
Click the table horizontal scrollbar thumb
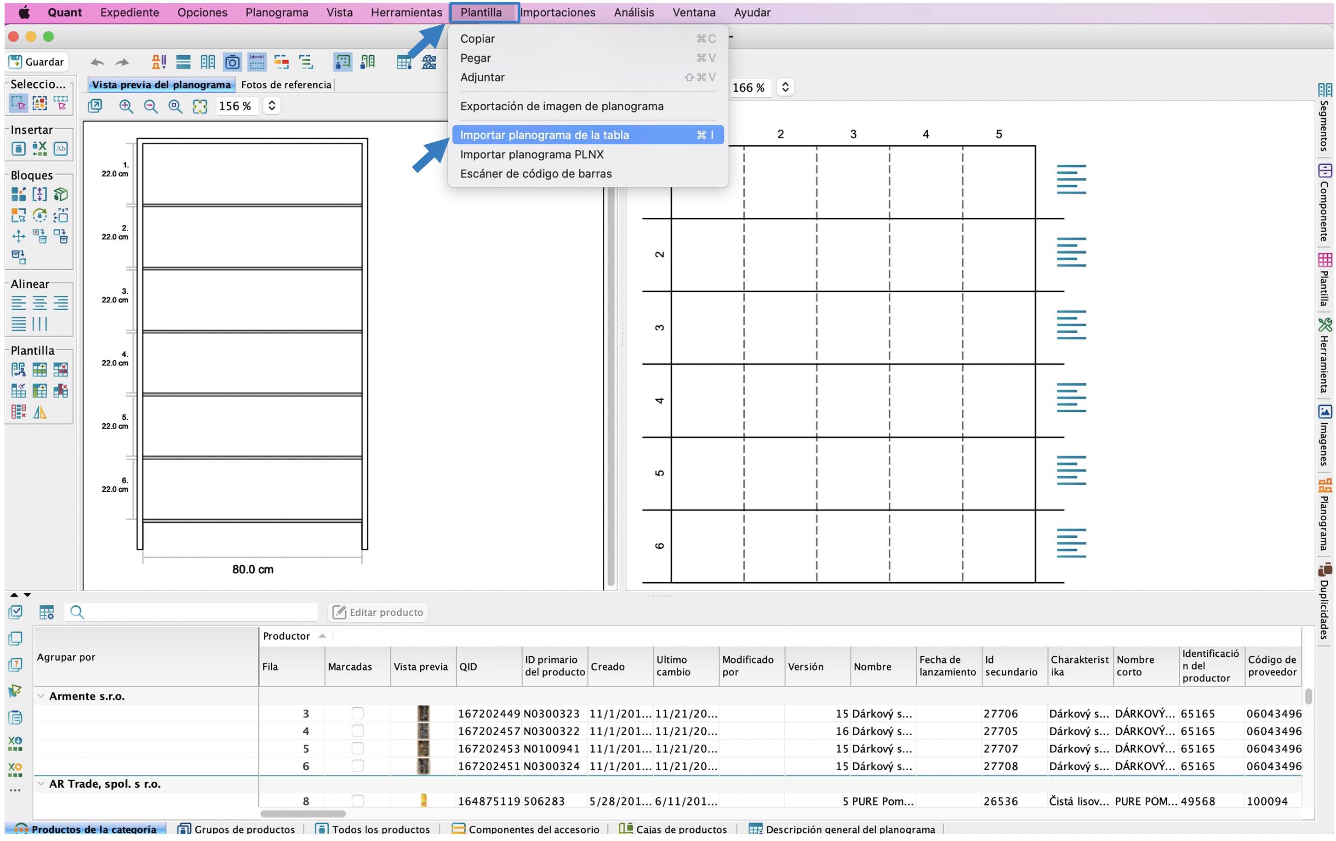coord(303,813)
